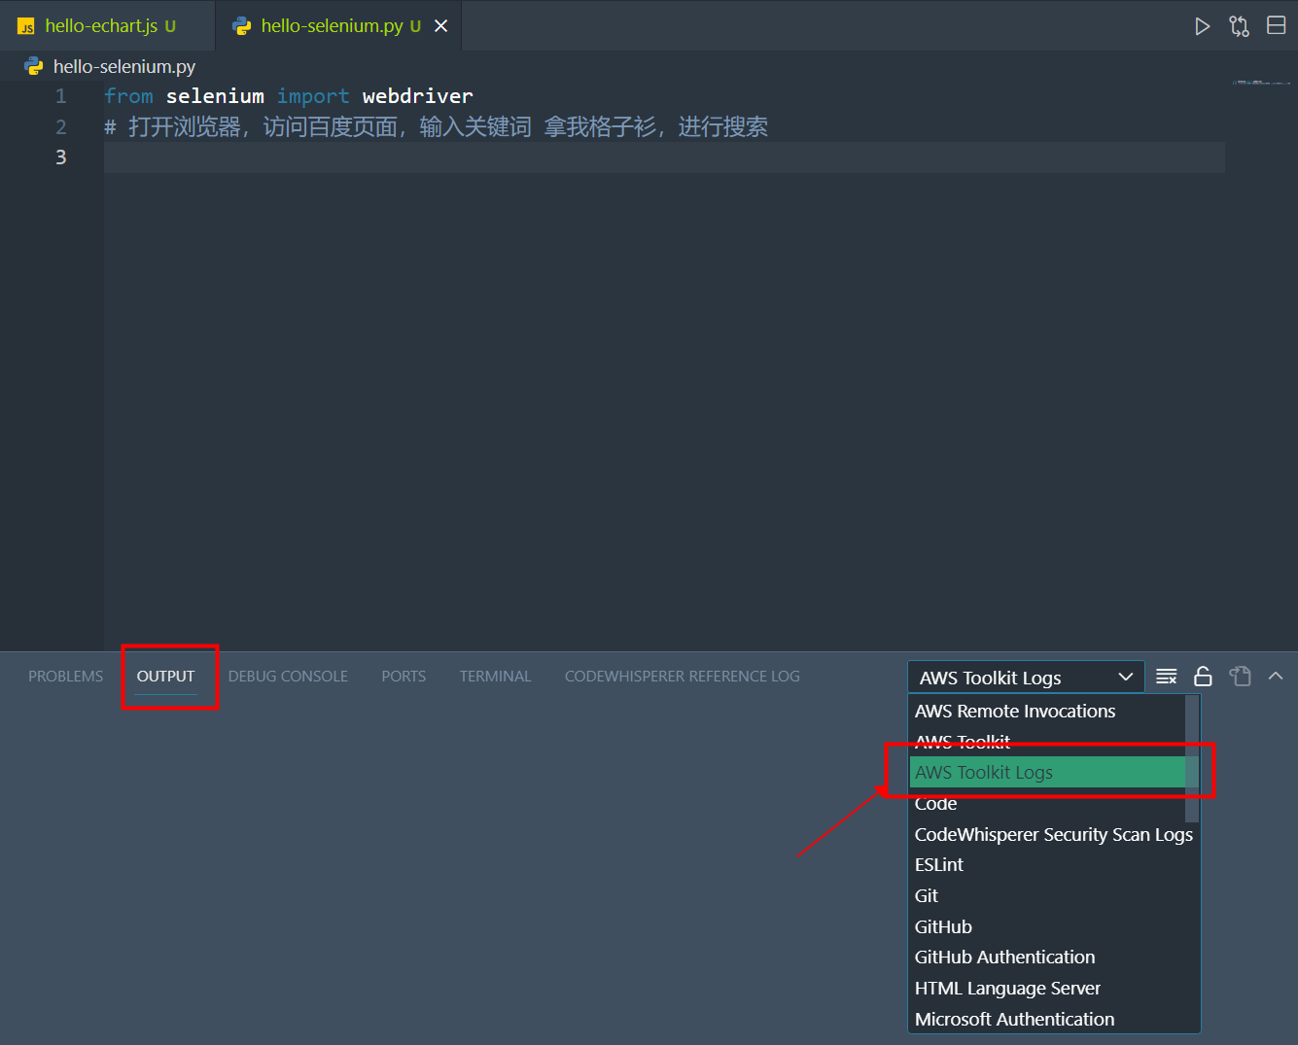The image size is (1298, 1045).
Task: Click the word selenium in line 1
Action: (x=215, y=96)
